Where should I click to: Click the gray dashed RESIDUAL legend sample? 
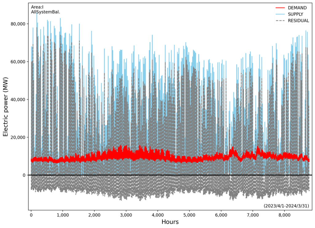(280, 21)
